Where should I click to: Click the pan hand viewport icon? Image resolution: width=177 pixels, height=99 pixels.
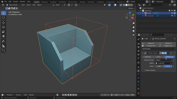click(x=133, y=27)
